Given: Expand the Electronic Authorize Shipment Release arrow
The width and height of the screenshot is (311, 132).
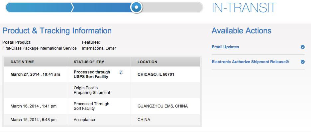Looking at the screenshot, I should [x=302, y=62].
